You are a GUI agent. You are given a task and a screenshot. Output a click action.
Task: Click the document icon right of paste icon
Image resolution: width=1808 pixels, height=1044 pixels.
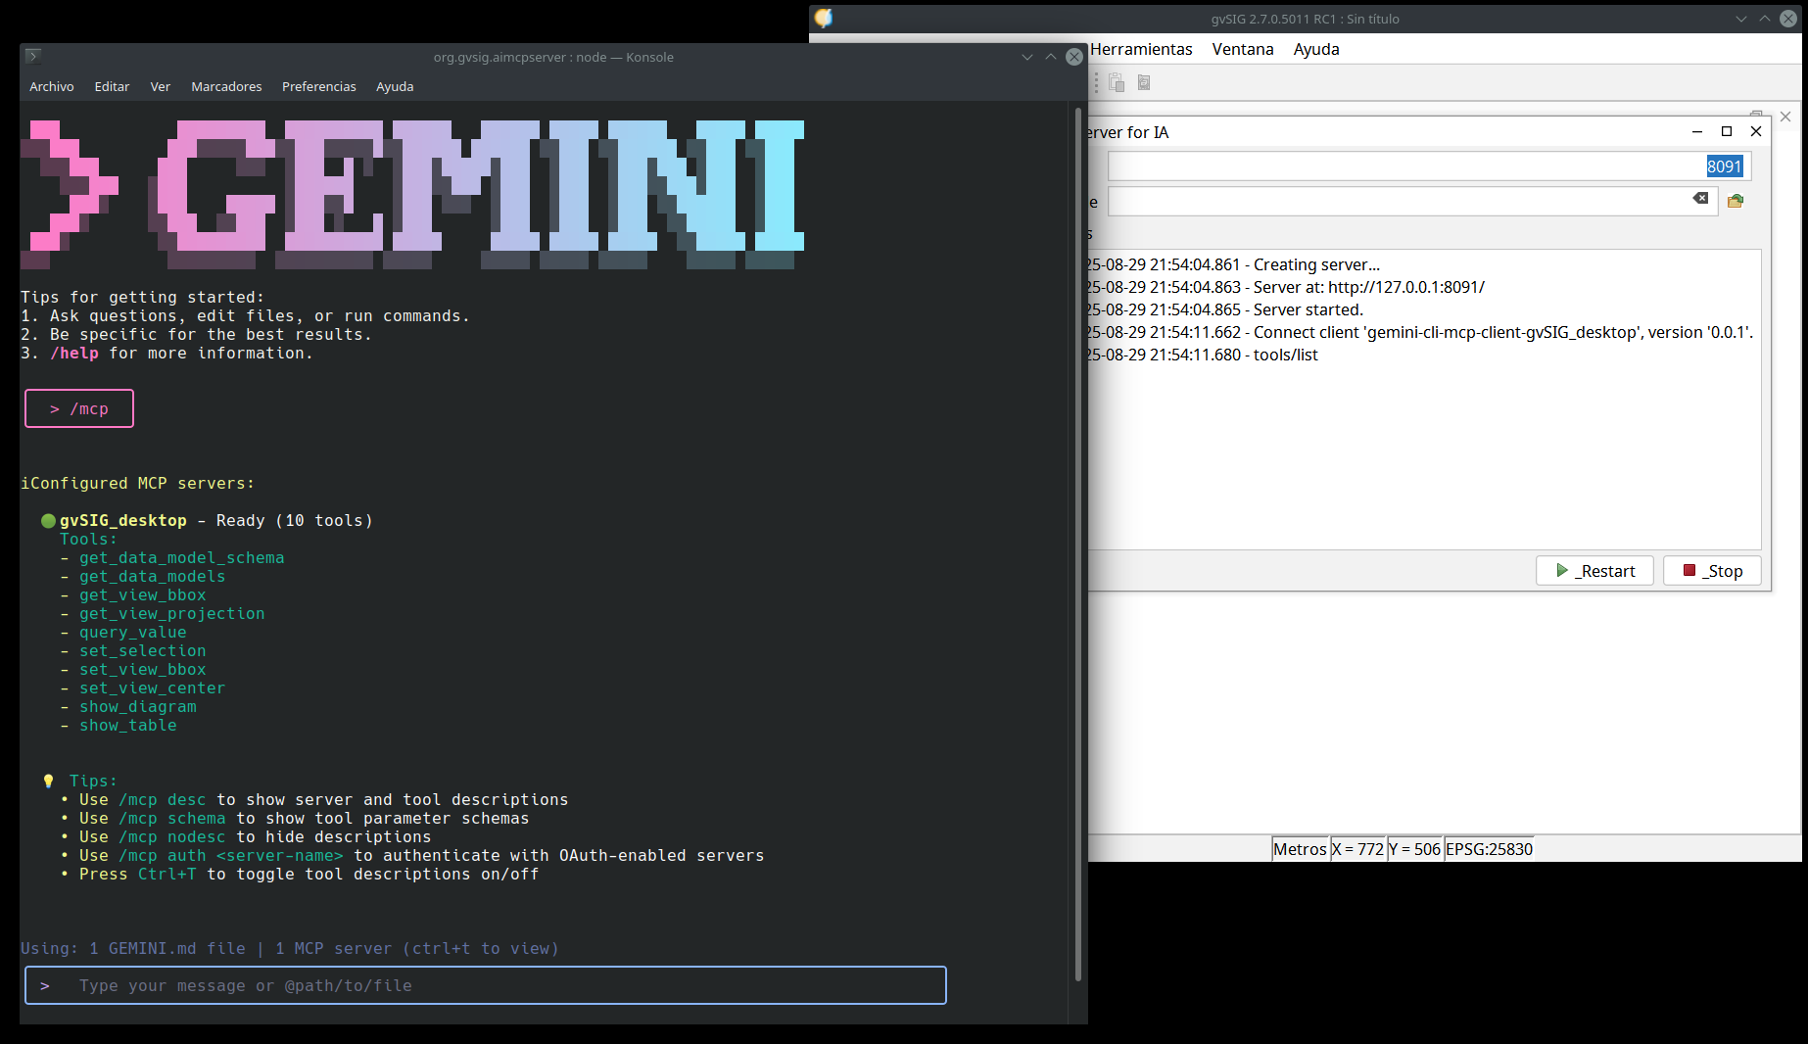(x=1143, y=83)
